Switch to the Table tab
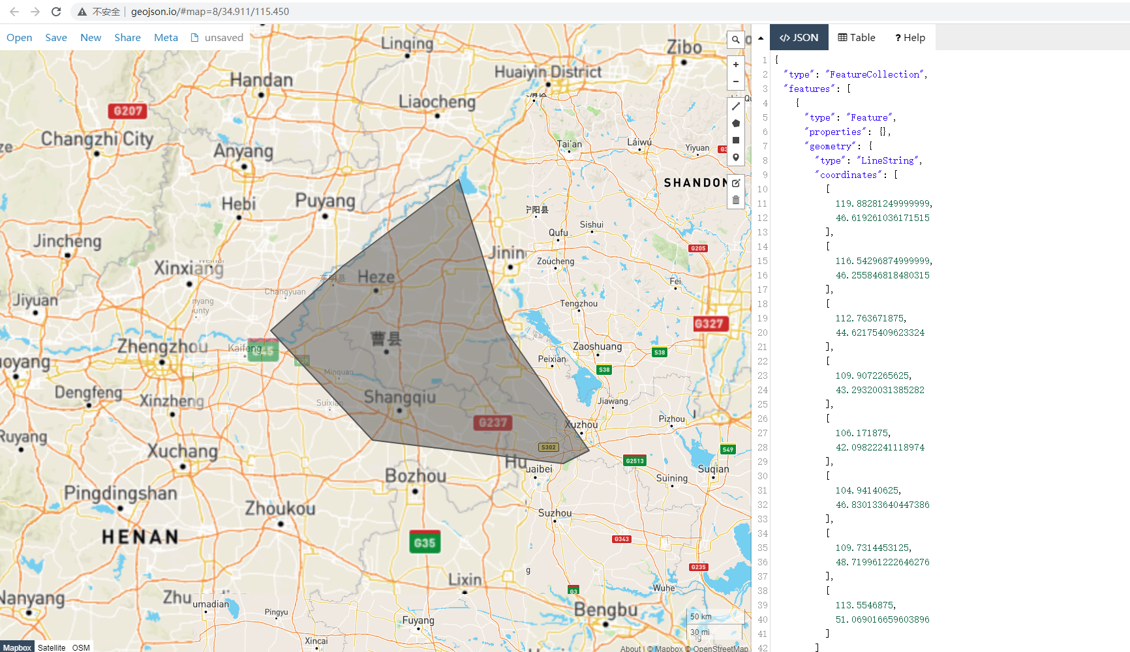1130x652 pixels. (x=856, y=37)
